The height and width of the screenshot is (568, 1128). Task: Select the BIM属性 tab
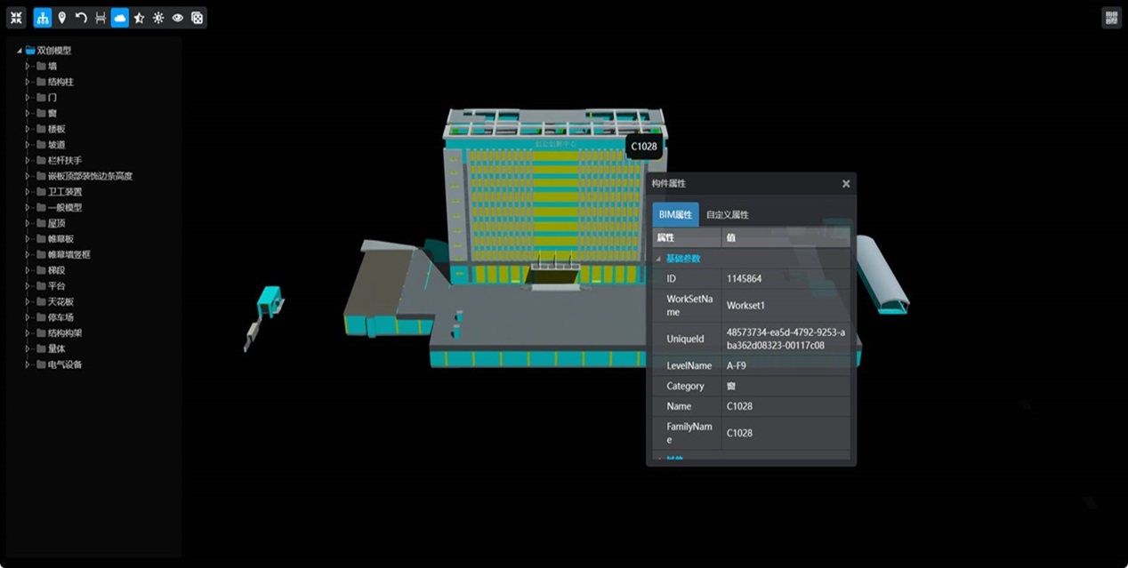[675, 215]
